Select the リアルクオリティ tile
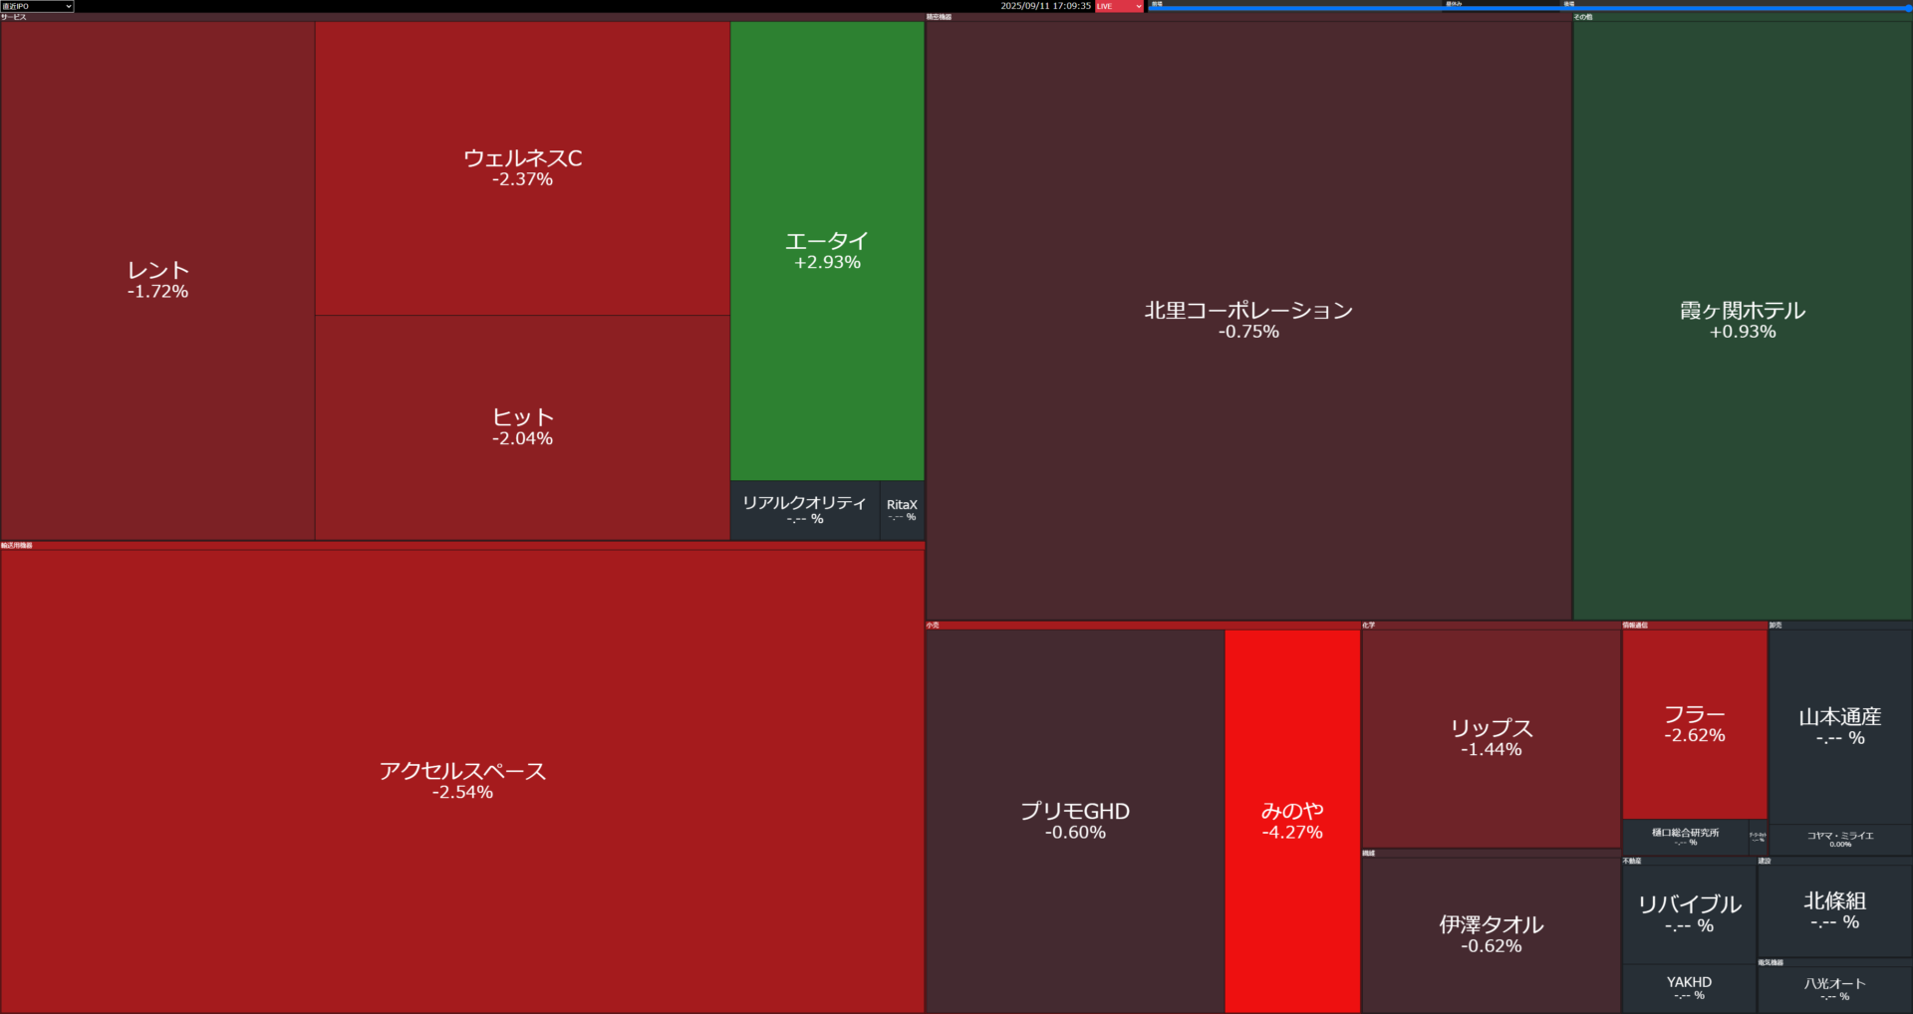Viewport: 1913px width, 1014px height. pyautogui.click(x=805, y=511)
